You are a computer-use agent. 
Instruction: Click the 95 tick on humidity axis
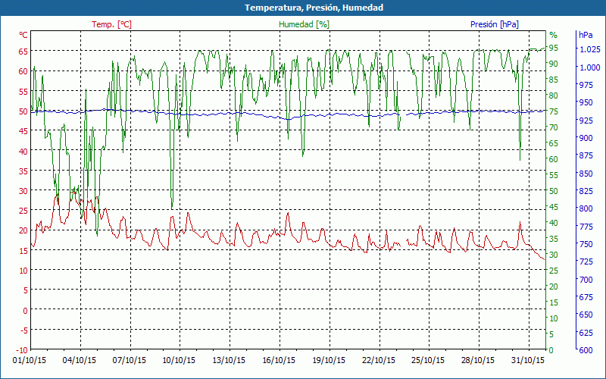pyautogui.click(x=554, y=48)
